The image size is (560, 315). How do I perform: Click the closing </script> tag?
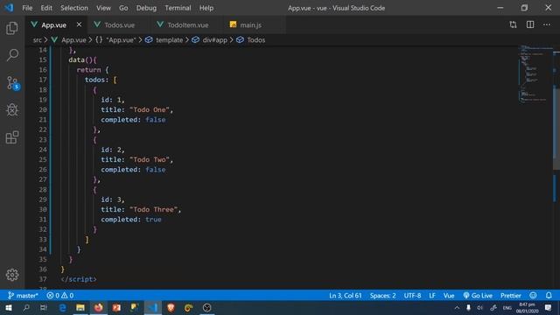(79, 279)
